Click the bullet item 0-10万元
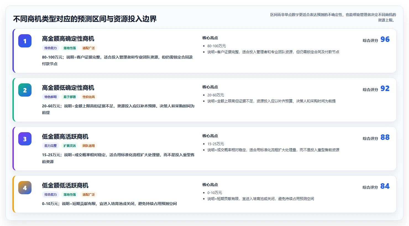Screen dimensions: 409x226 215,193
